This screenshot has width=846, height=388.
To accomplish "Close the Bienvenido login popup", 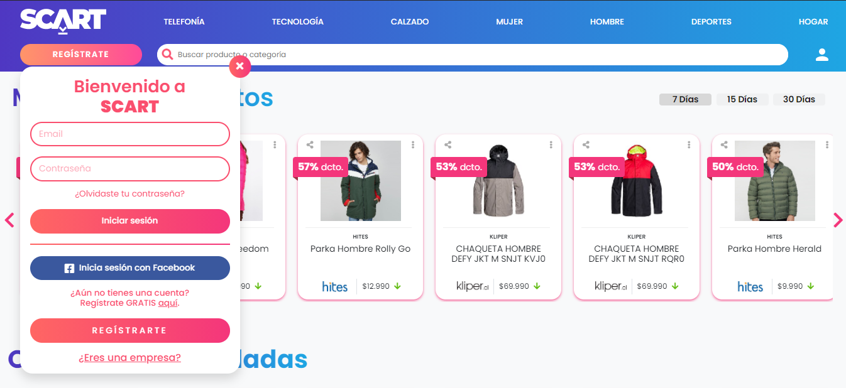I will point(239,66).
